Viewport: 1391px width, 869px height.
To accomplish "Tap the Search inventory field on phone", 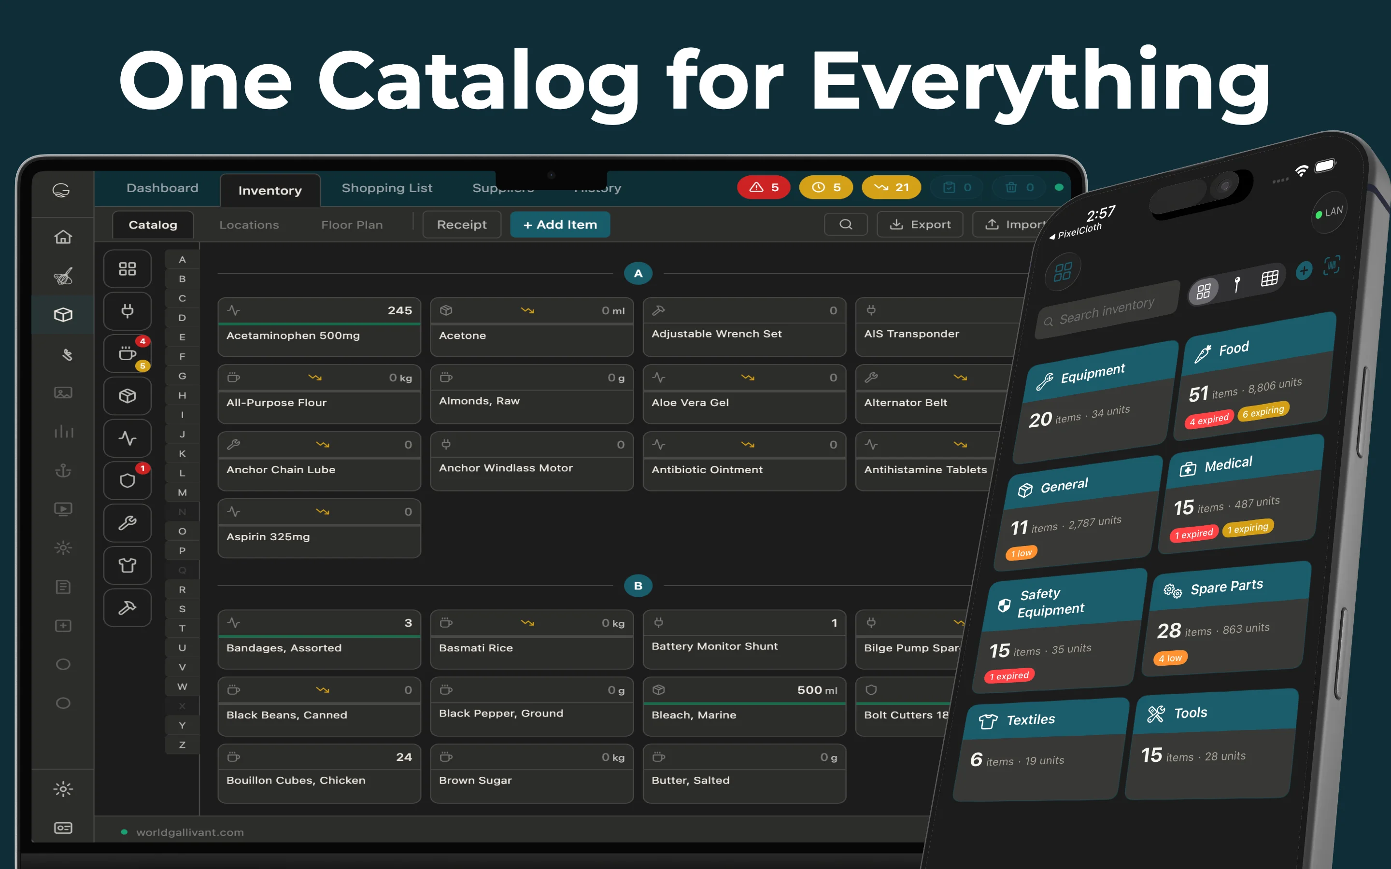I will [1108, 311].
